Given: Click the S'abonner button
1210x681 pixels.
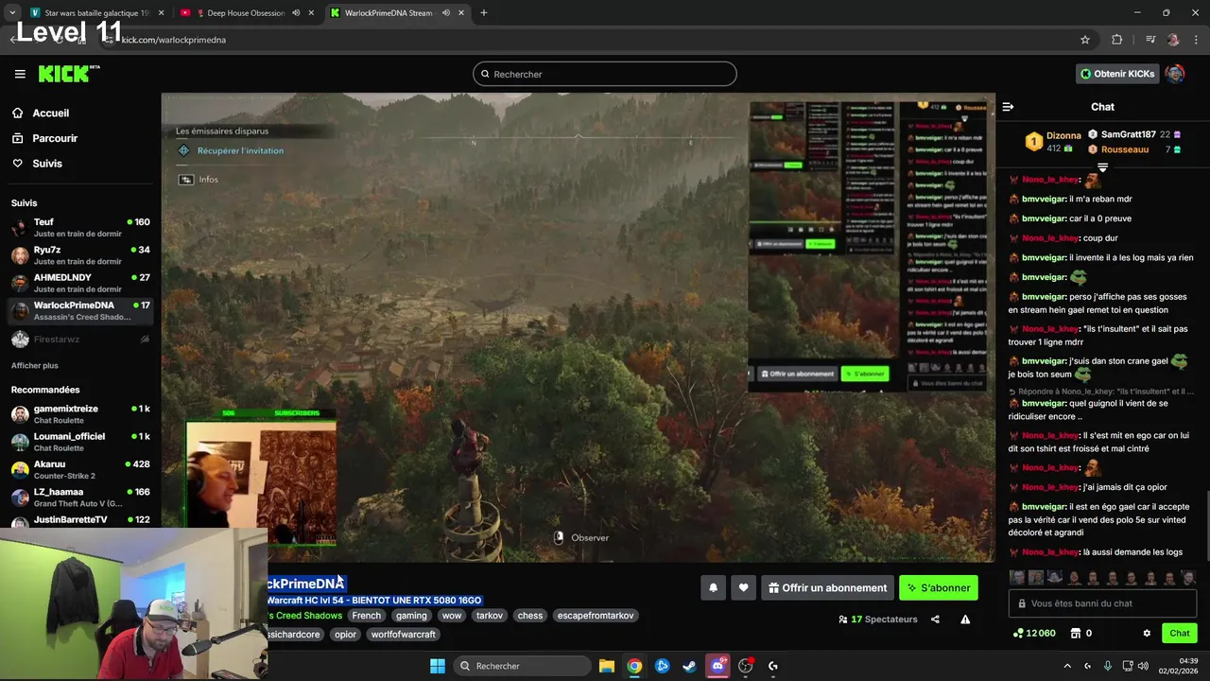Looking at the screenshot, I should click(939, 587).
